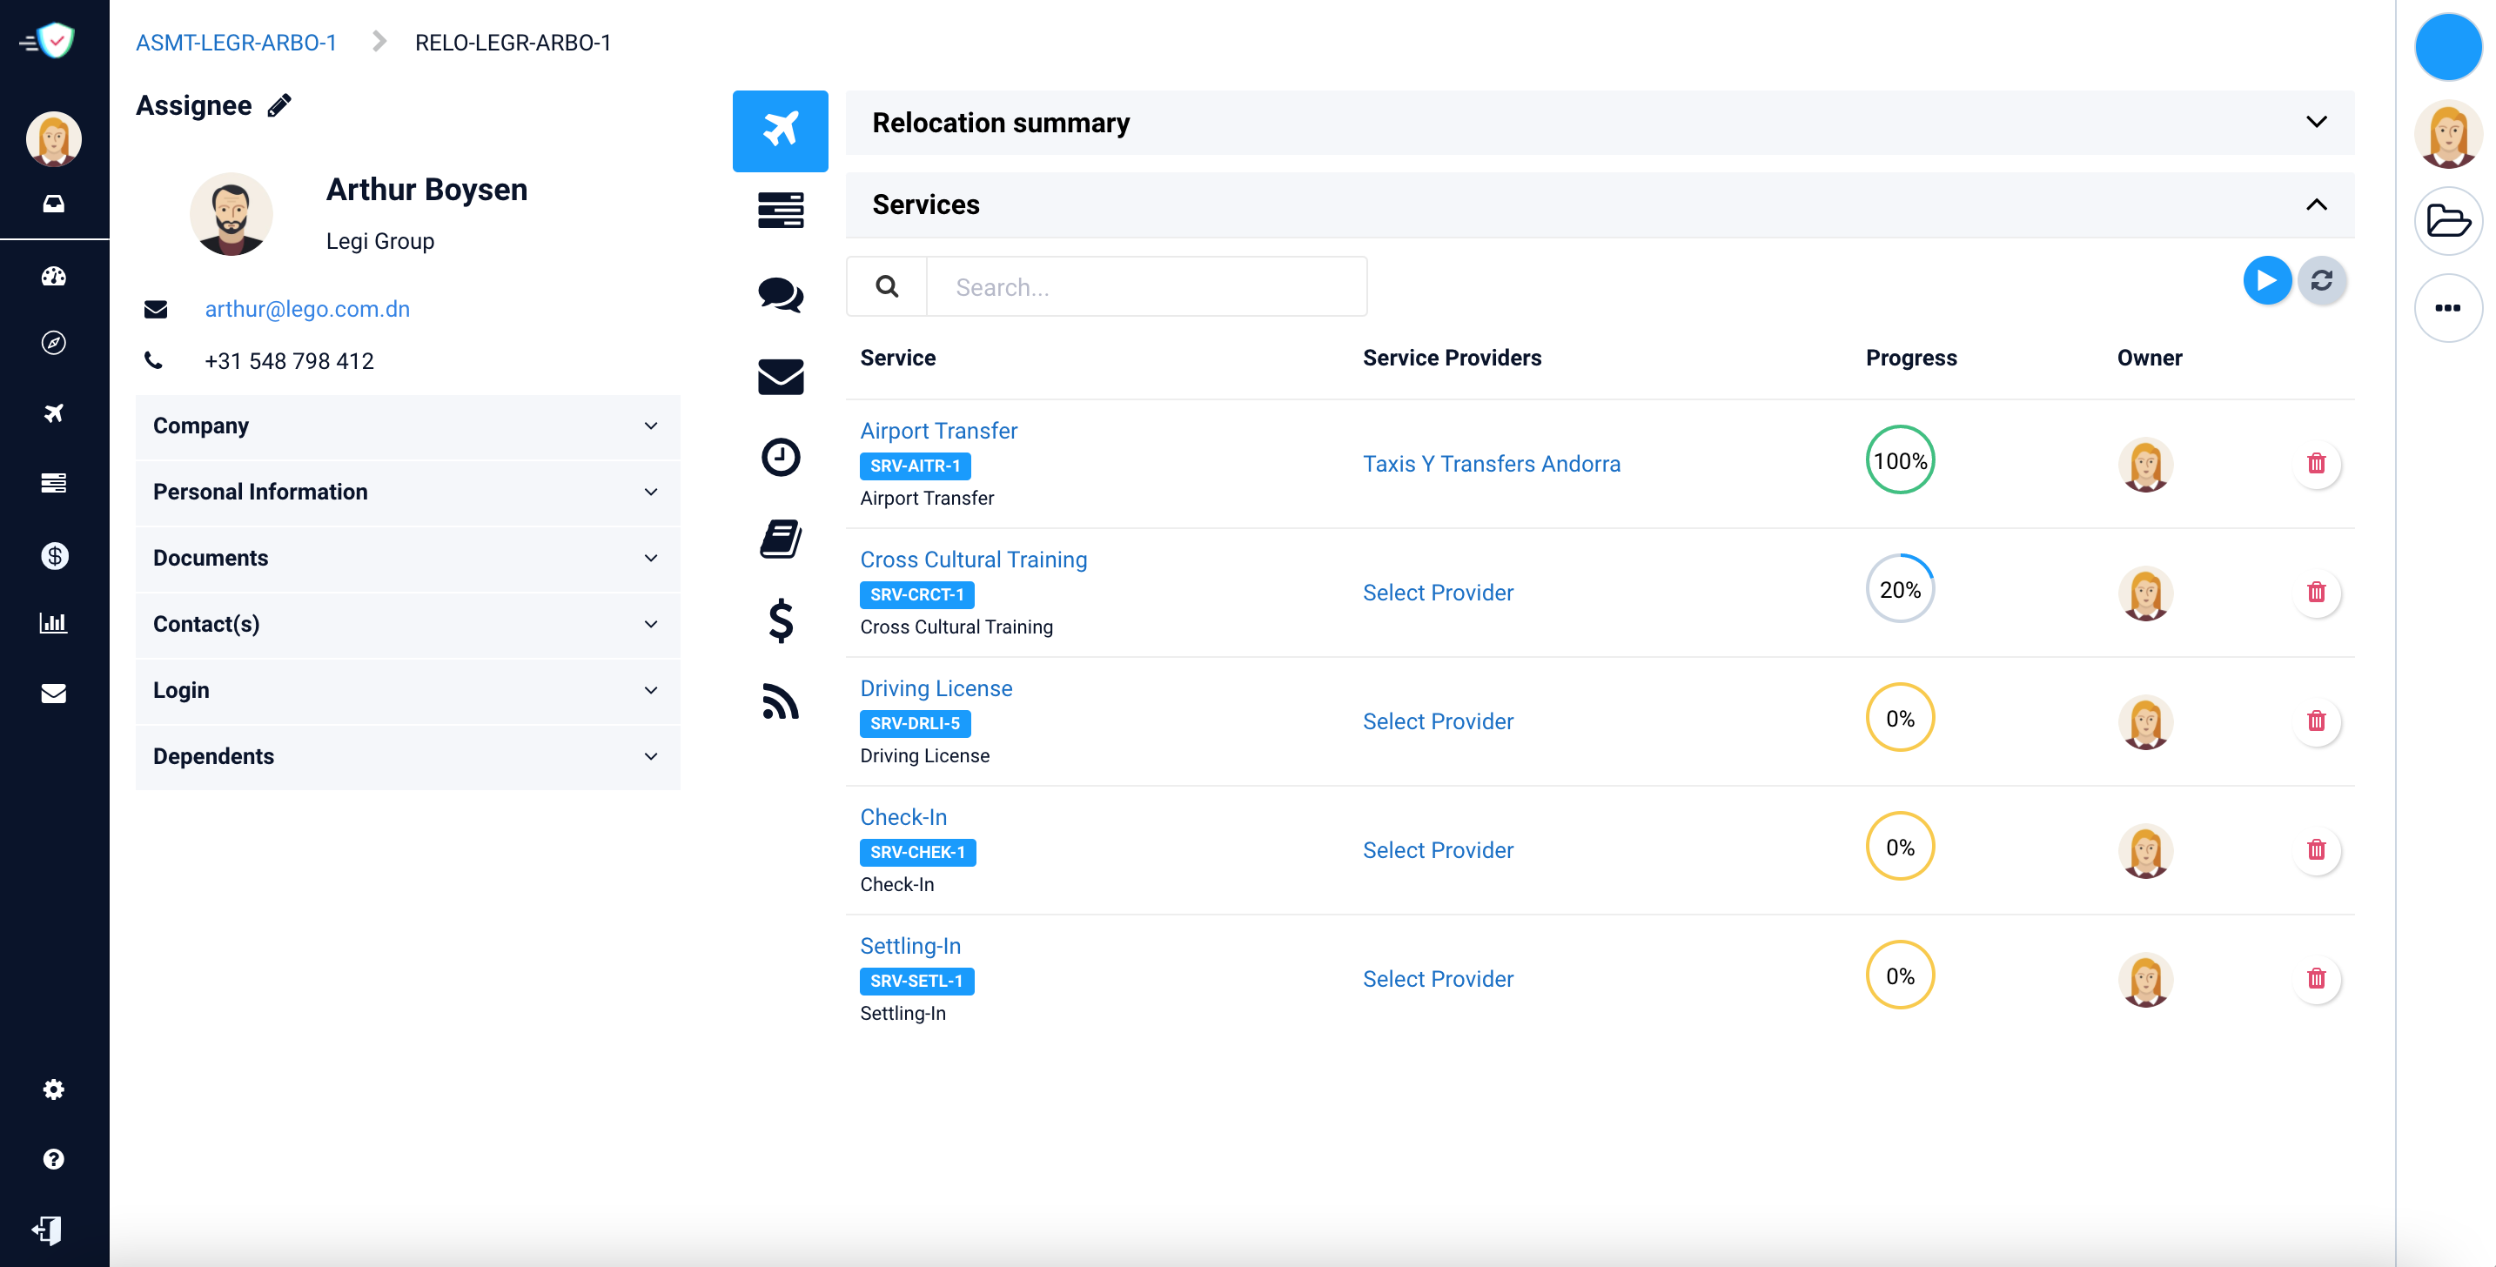Click the envelope mail icon in the middle toolbar

coord(780,377)
